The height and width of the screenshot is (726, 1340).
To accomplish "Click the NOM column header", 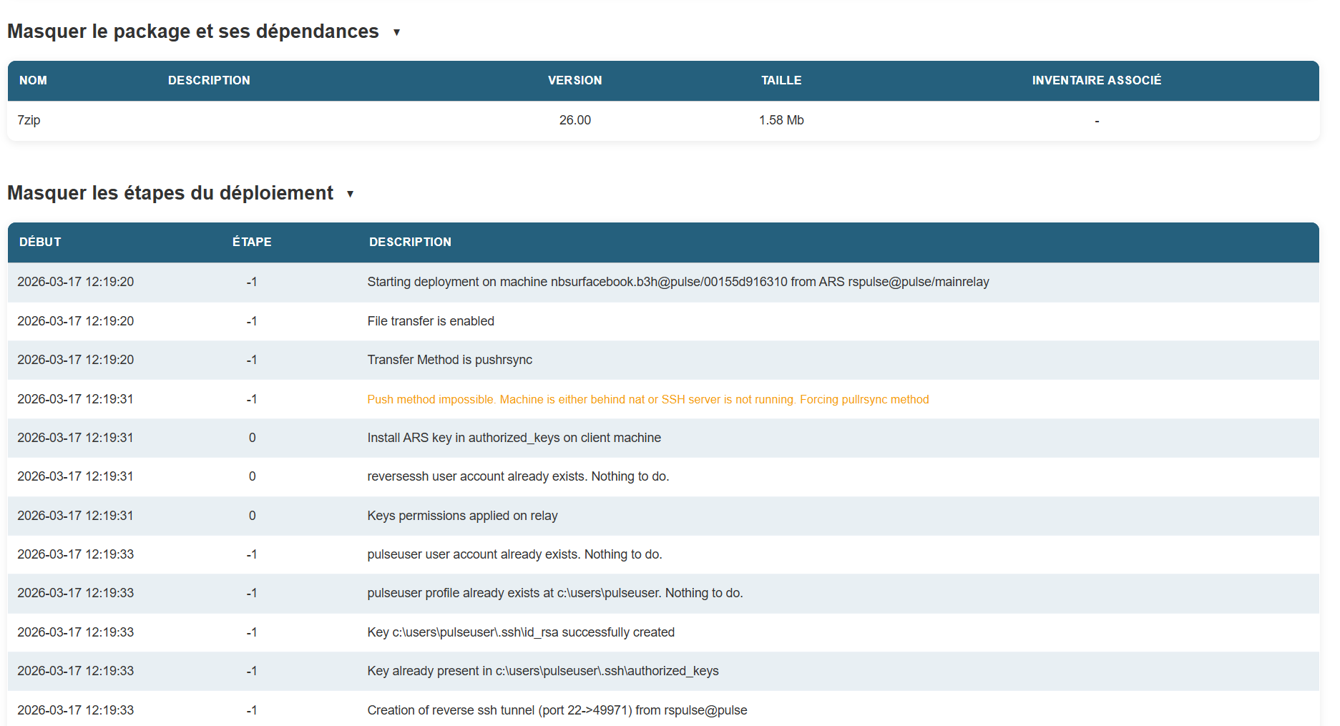I will [x=33, y=80].
